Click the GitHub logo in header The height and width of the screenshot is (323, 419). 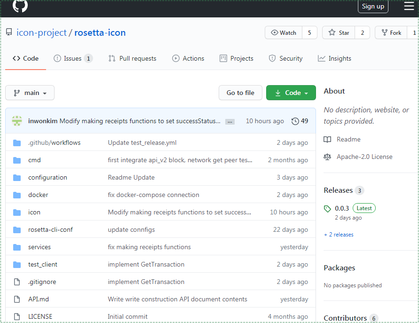coord(20,6)
